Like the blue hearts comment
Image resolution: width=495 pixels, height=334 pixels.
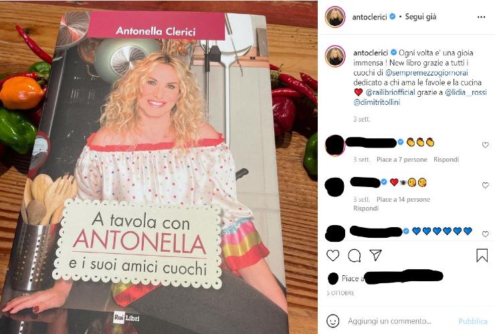(485, 234)
